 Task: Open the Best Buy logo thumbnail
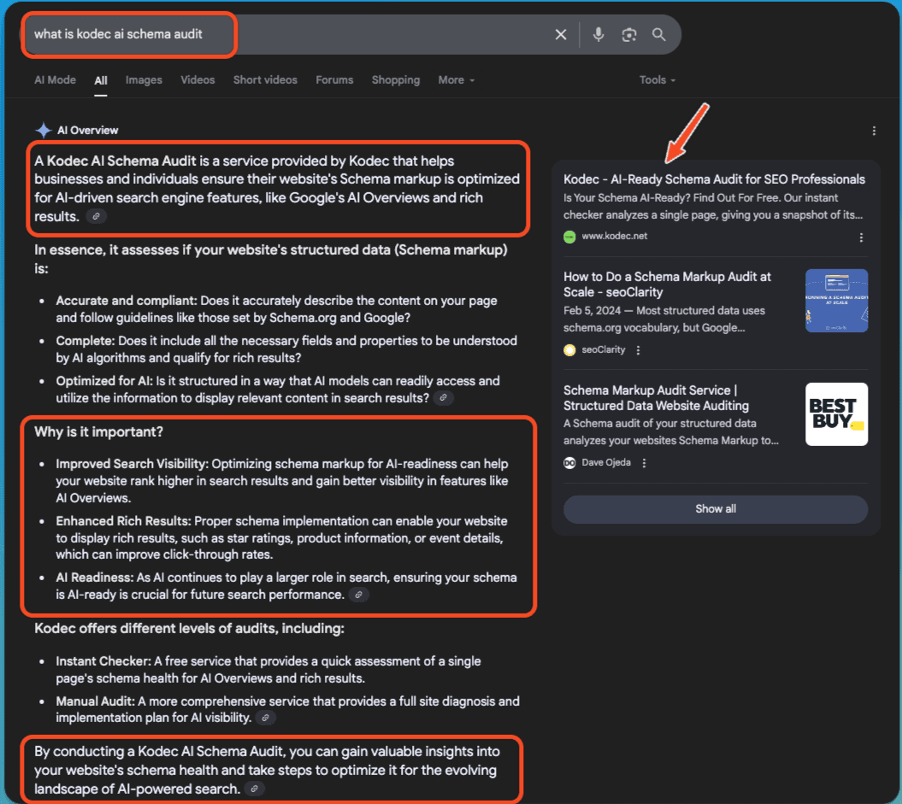836,414
